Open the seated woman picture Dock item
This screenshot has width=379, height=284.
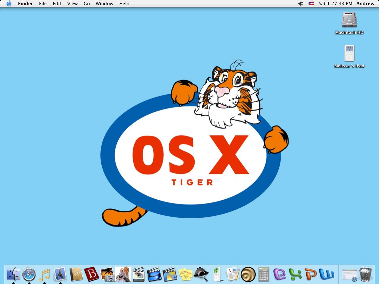tap(123, 274)
